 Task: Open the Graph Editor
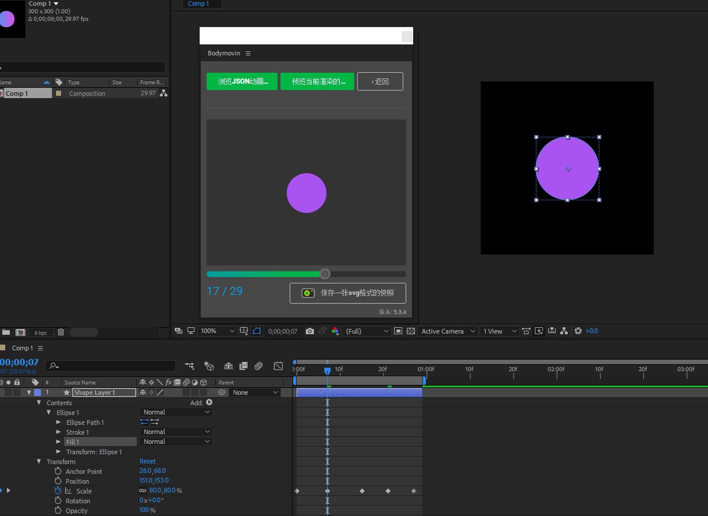(278, 365)
